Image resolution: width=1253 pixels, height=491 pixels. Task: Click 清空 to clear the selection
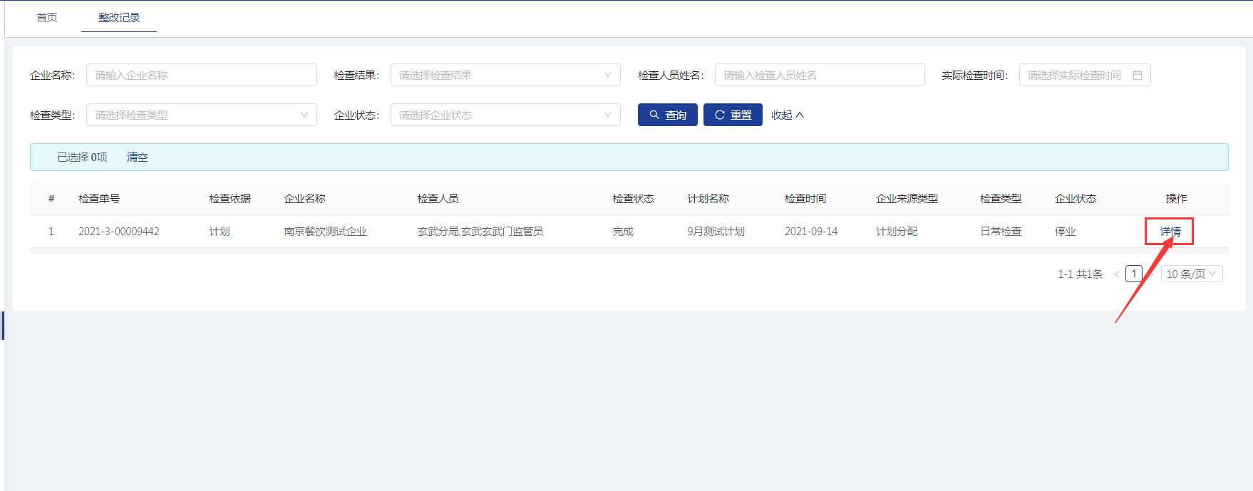137,157
